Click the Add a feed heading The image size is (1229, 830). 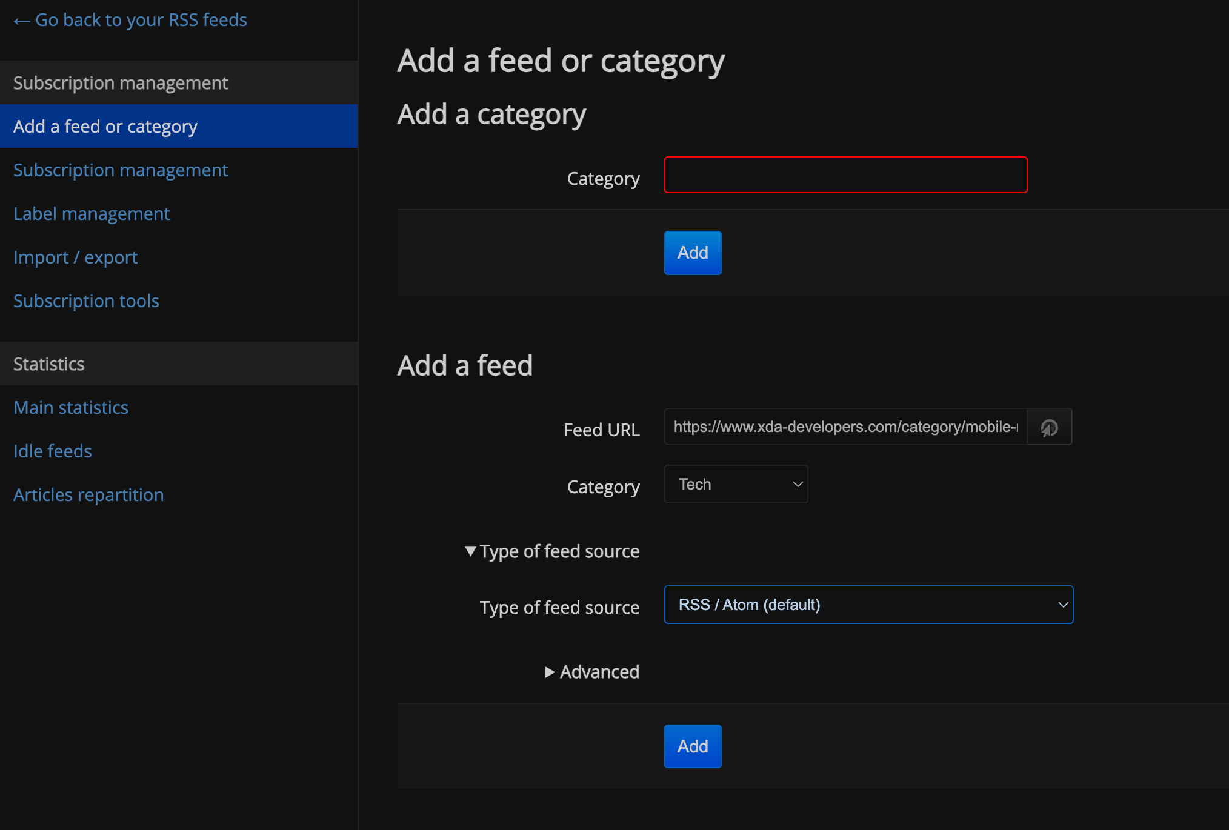pyautogui.click(x=465, y=365)
